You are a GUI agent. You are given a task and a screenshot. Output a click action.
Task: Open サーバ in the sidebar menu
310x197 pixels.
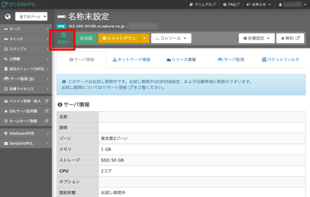click(x=26, y=29)
